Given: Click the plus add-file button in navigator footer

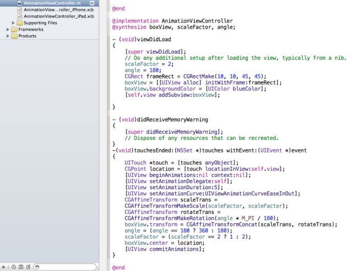Looking at the screenshot, I should point(3,267).
